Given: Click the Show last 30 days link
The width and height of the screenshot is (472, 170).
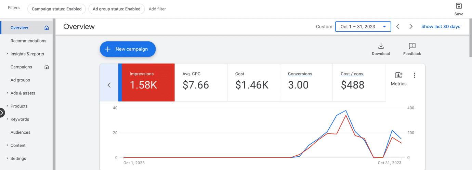Looking at the screenshot, I should coord(441,27).
